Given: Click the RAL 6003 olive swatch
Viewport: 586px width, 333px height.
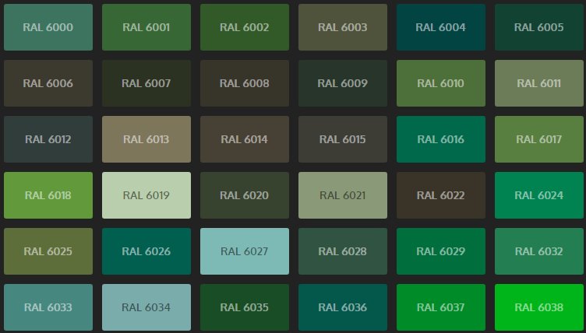Looking at the screenshot, I should pyautogui.click(x=343, y=27).
